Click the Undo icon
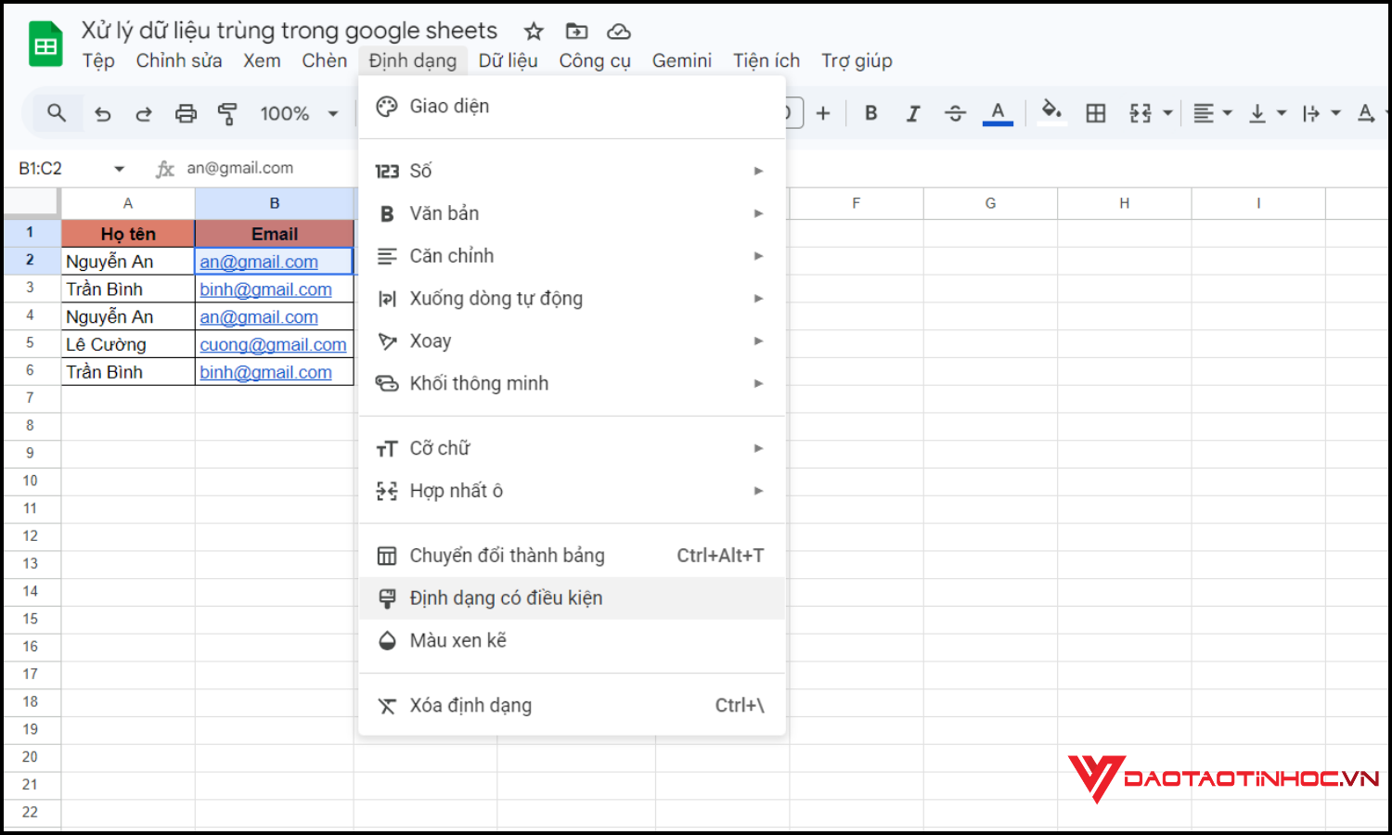The width and height of the screenshot is (1392, 835). click(102, 112)
